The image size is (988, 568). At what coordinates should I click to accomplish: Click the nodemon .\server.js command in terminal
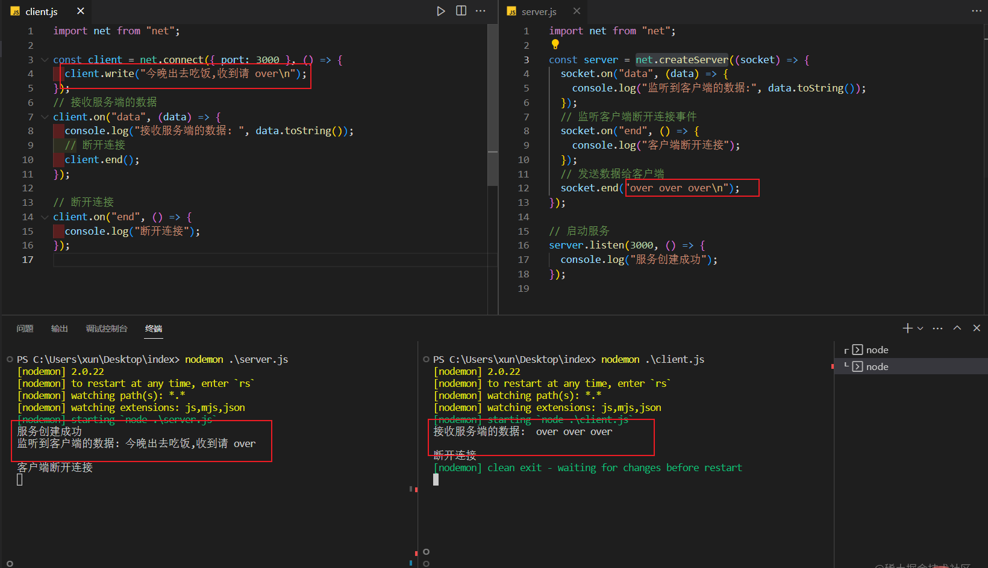(x=236, y=359)
